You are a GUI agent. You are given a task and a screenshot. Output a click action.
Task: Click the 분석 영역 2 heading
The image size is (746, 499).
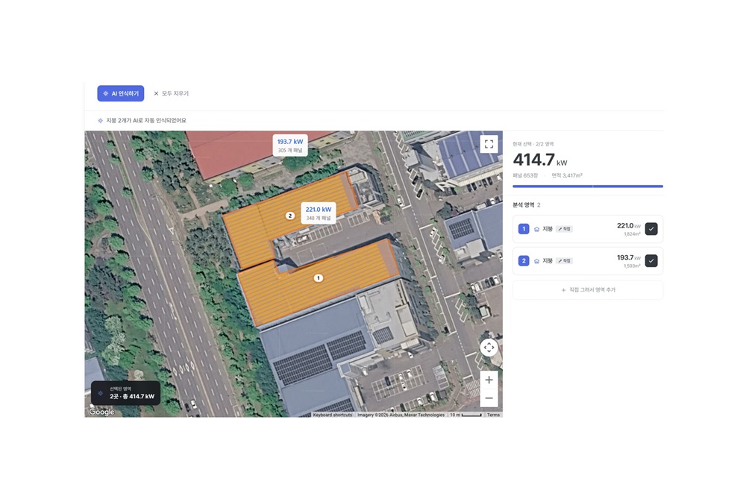[x=526, y=205]
